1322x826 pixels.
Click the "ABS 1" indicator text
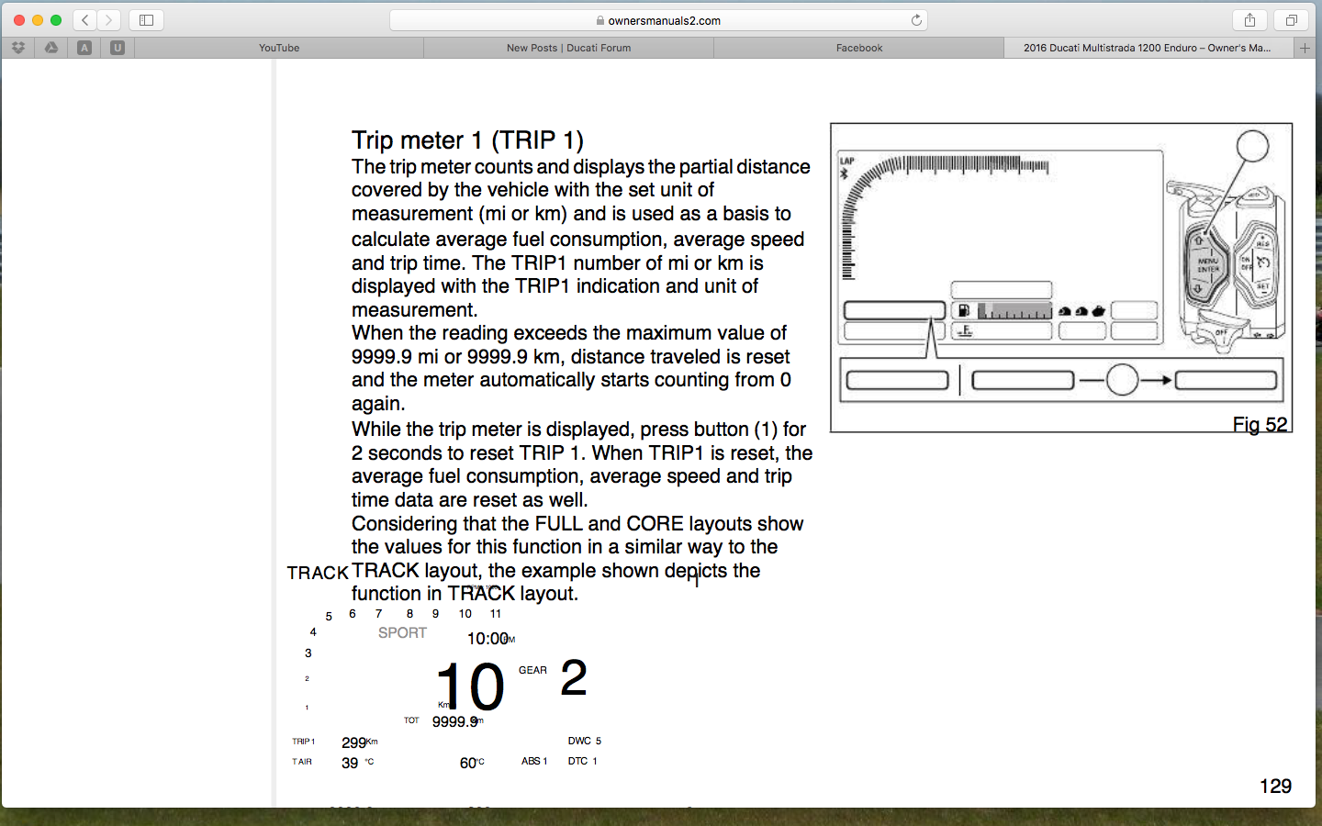click(x=534, y=761)
